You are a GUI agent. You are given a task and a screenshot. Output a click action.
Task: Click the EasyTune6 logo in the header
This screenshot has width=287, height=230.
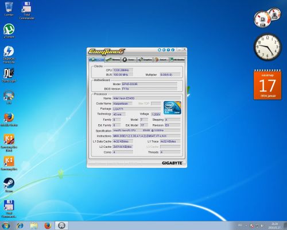pyautogui.click(x=106, y=51)
